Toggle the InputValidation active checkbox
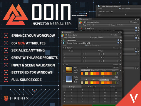Image resolution: width=141 pixels, height=106 pixels. click(85, 22)
